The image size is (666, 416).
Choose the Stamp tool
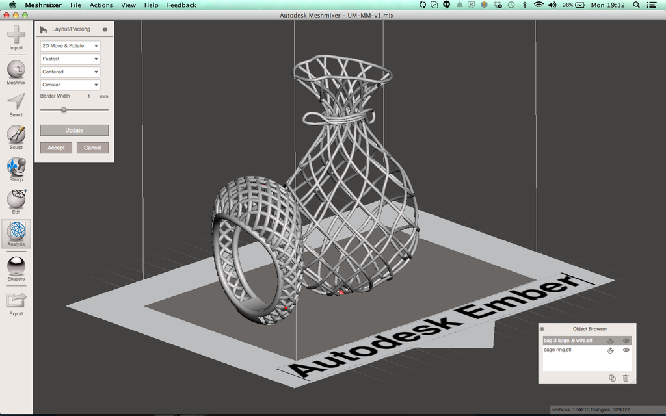16,170
